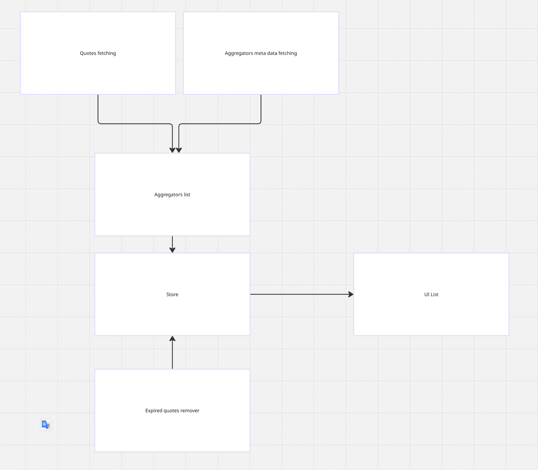This screenshot has width=538, height=470.
Task: Click the arrowhead entering Store from above
Action: tap(172, 249)
